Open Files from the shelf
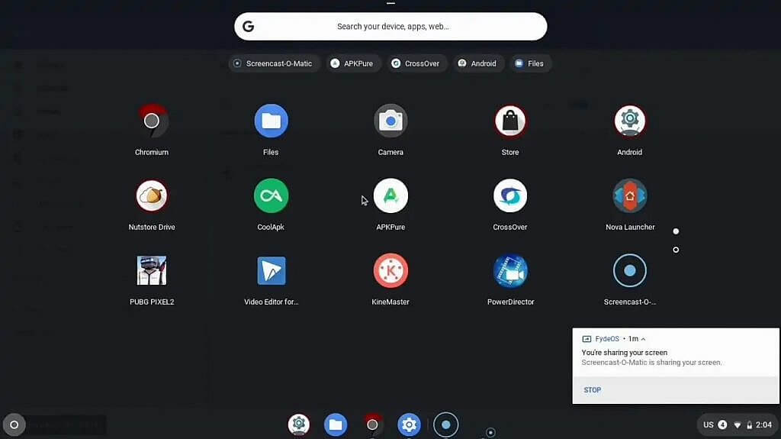The width and height of the screenshot is (781, 439). coord(336,424)
